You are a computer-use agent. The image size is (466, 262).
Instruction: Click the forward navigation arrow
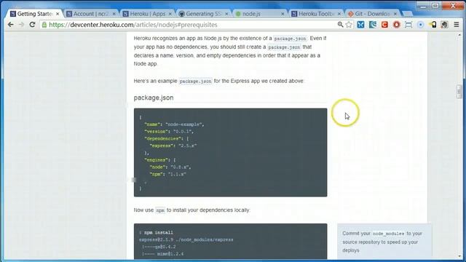pyautogui.click(x=21, y=25)
